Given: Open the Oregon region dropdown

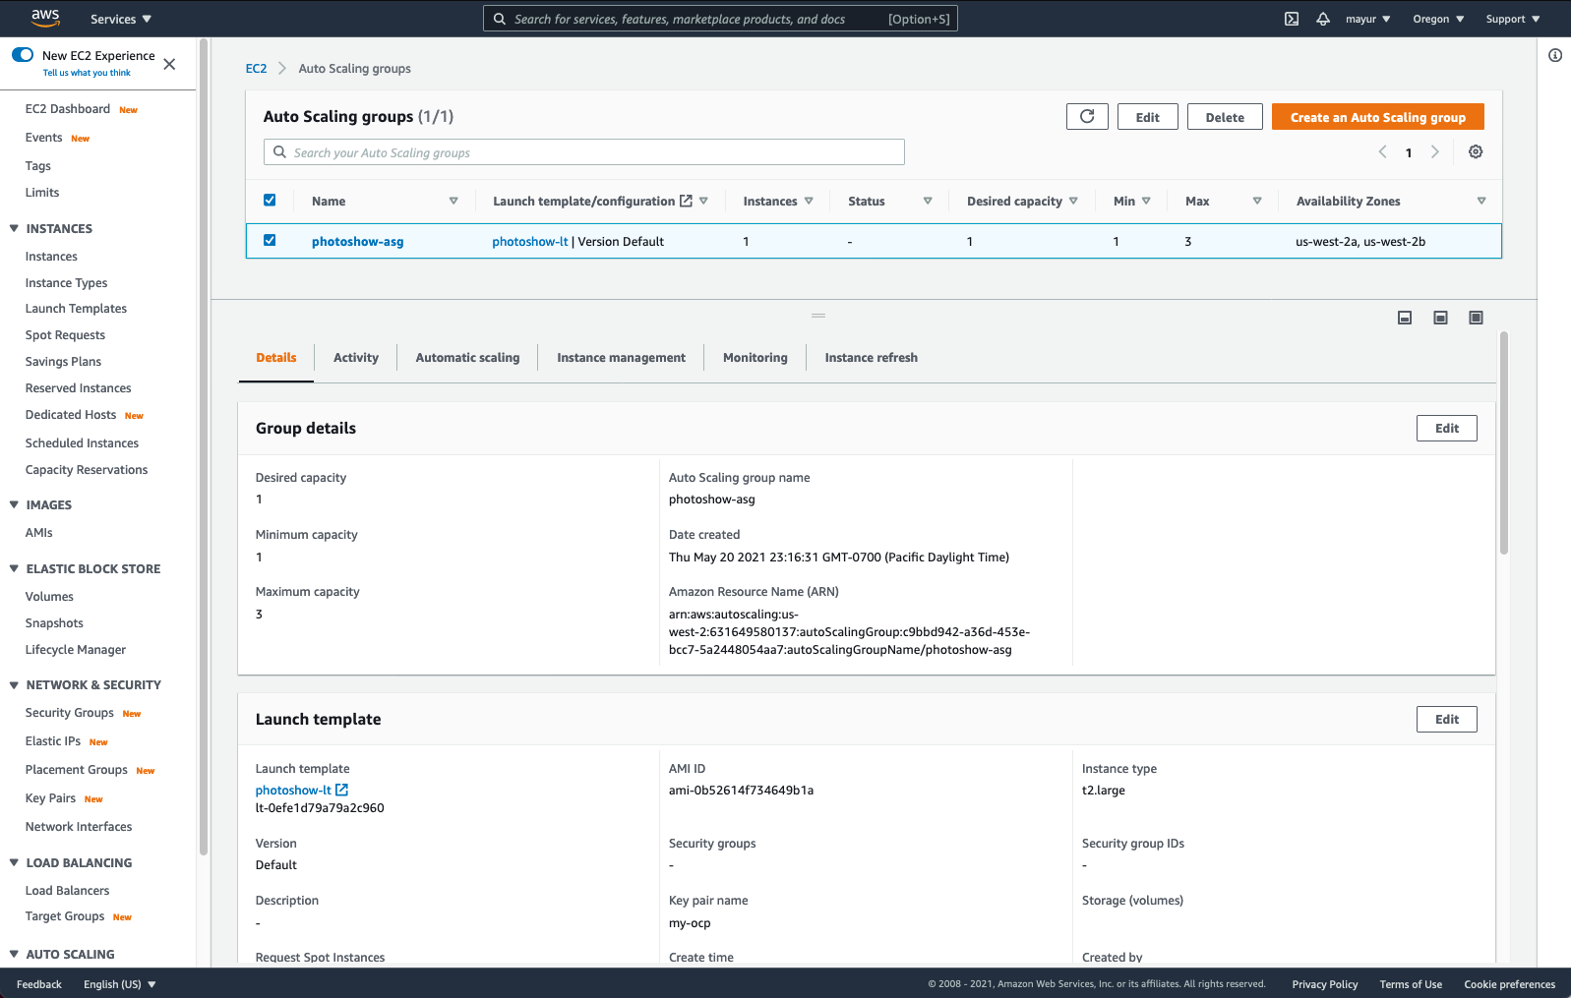Looking at the screenshot, I should (x=1438, y=19).
